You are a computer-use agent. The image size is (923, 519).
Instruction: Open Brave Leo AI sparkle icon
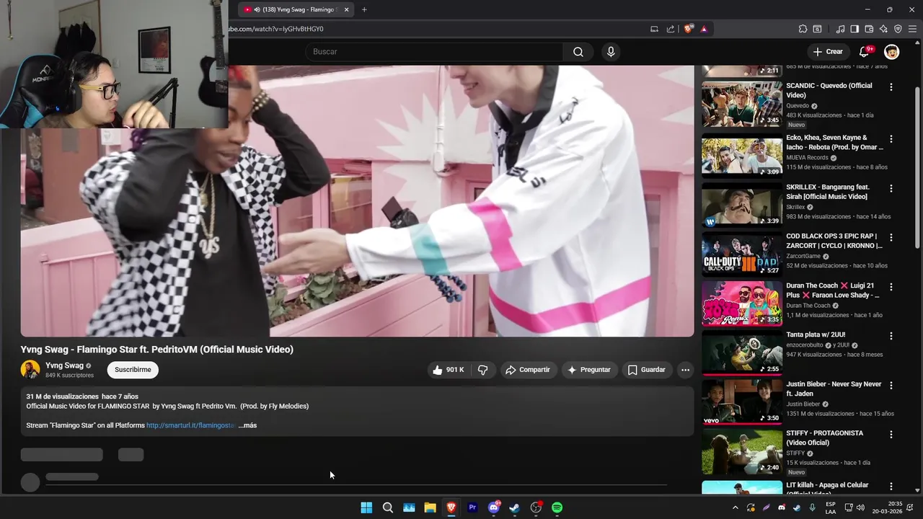[883, 29]
